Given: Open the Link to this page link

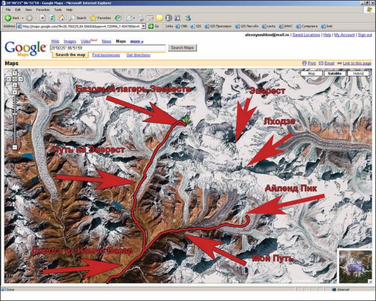Looking at the screenshot, I should point(357,63).
